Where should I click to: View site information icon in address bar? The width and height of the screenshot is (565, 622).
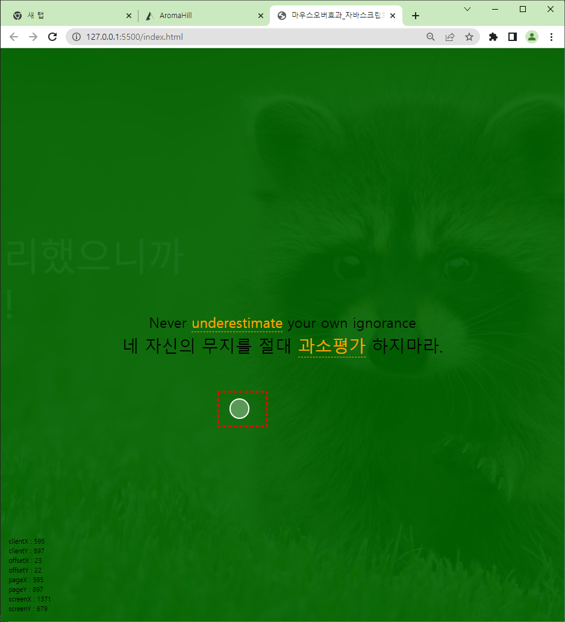click(x=76, y=37)
